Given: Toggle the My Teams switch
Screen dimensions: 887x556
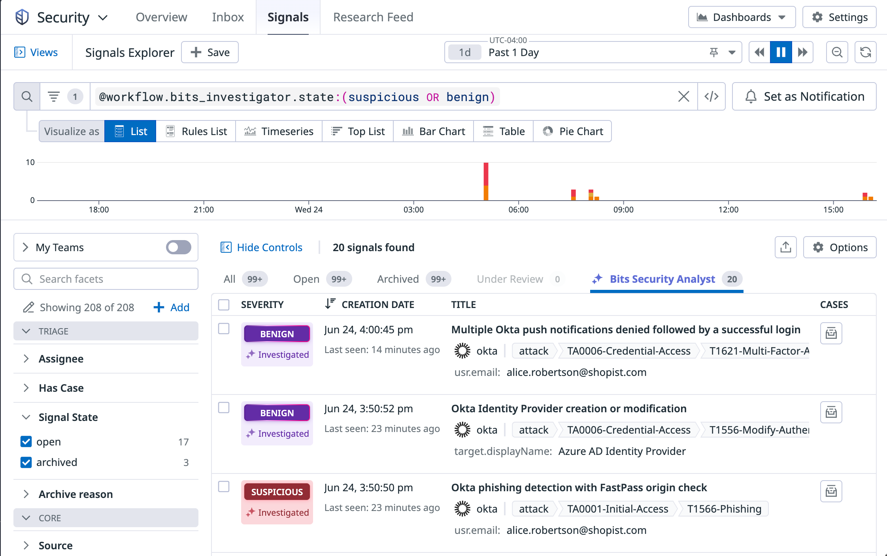Looking at the screenshot, I should point(179,248).
